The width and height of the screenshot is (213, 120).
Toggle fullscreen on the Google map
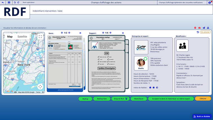tap(40, 37)
